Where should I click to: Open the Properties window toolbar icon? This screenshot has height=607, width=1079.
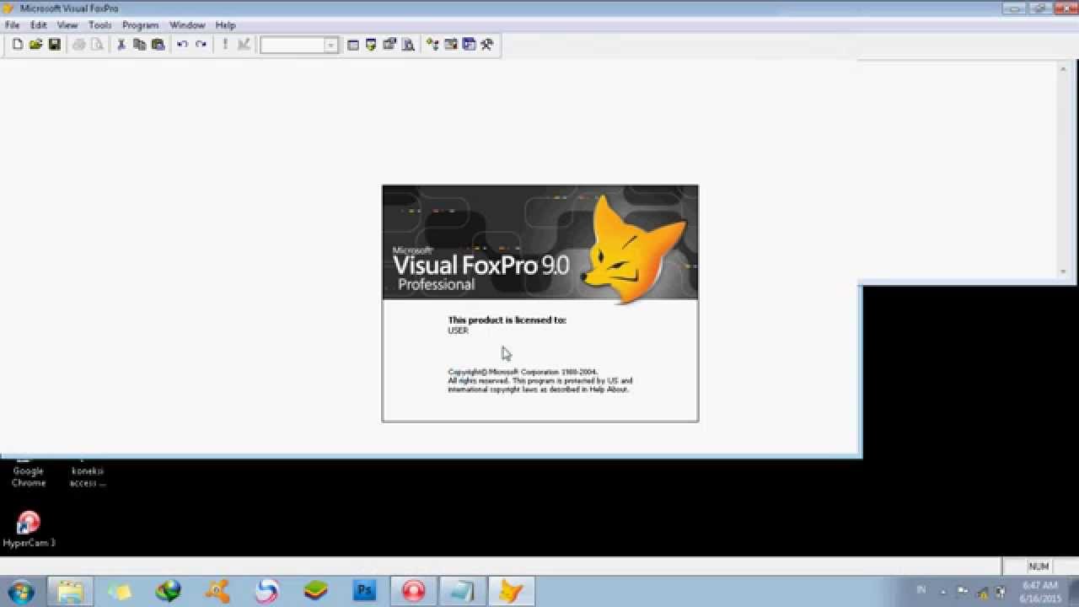[389, 45]
